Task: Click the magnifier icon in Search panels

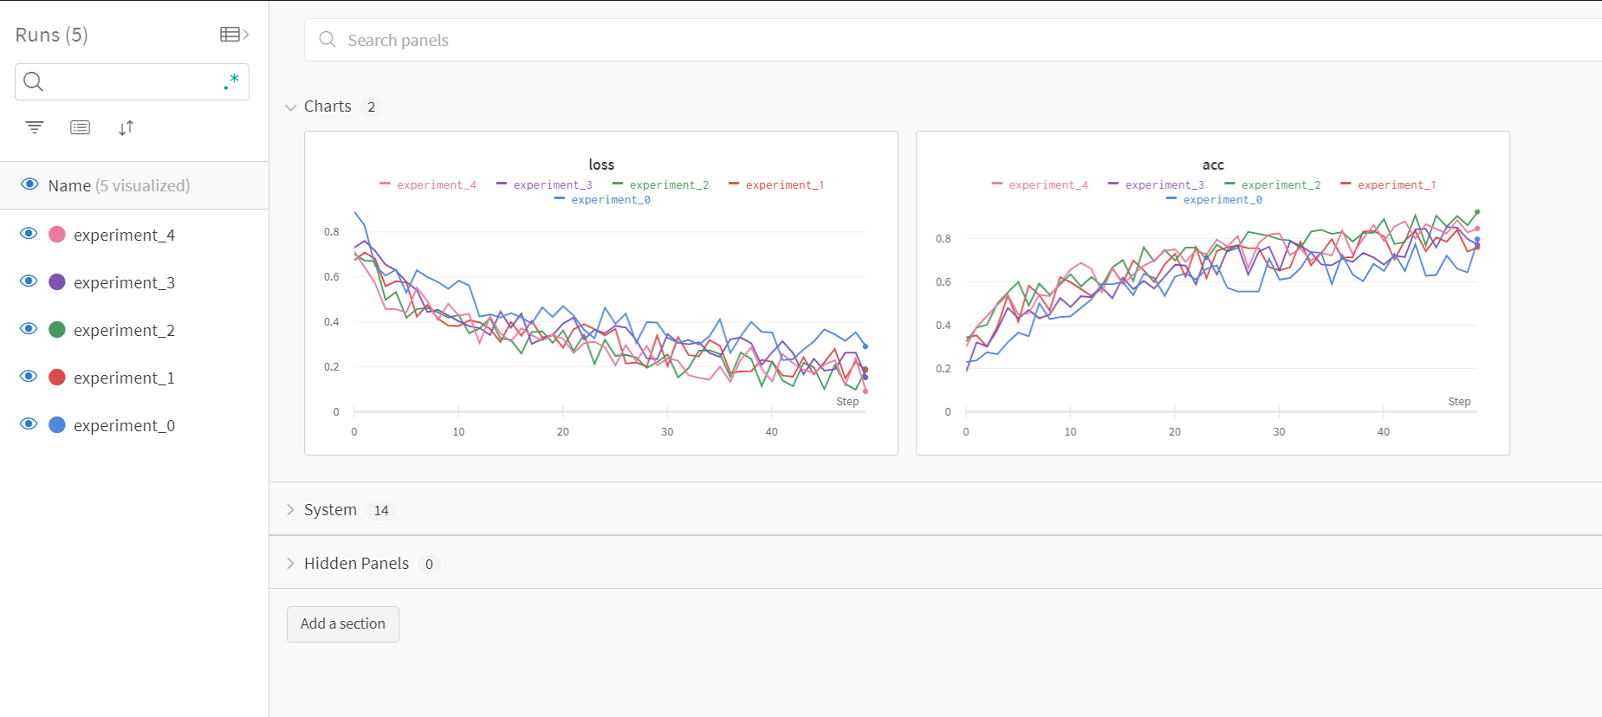Action: [x=328, y=40]
